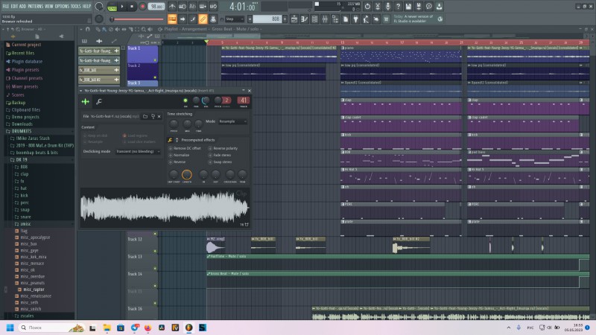Toggle the metronome icon
The width and height of the screenshot is (596, 335).
(172, 7)
